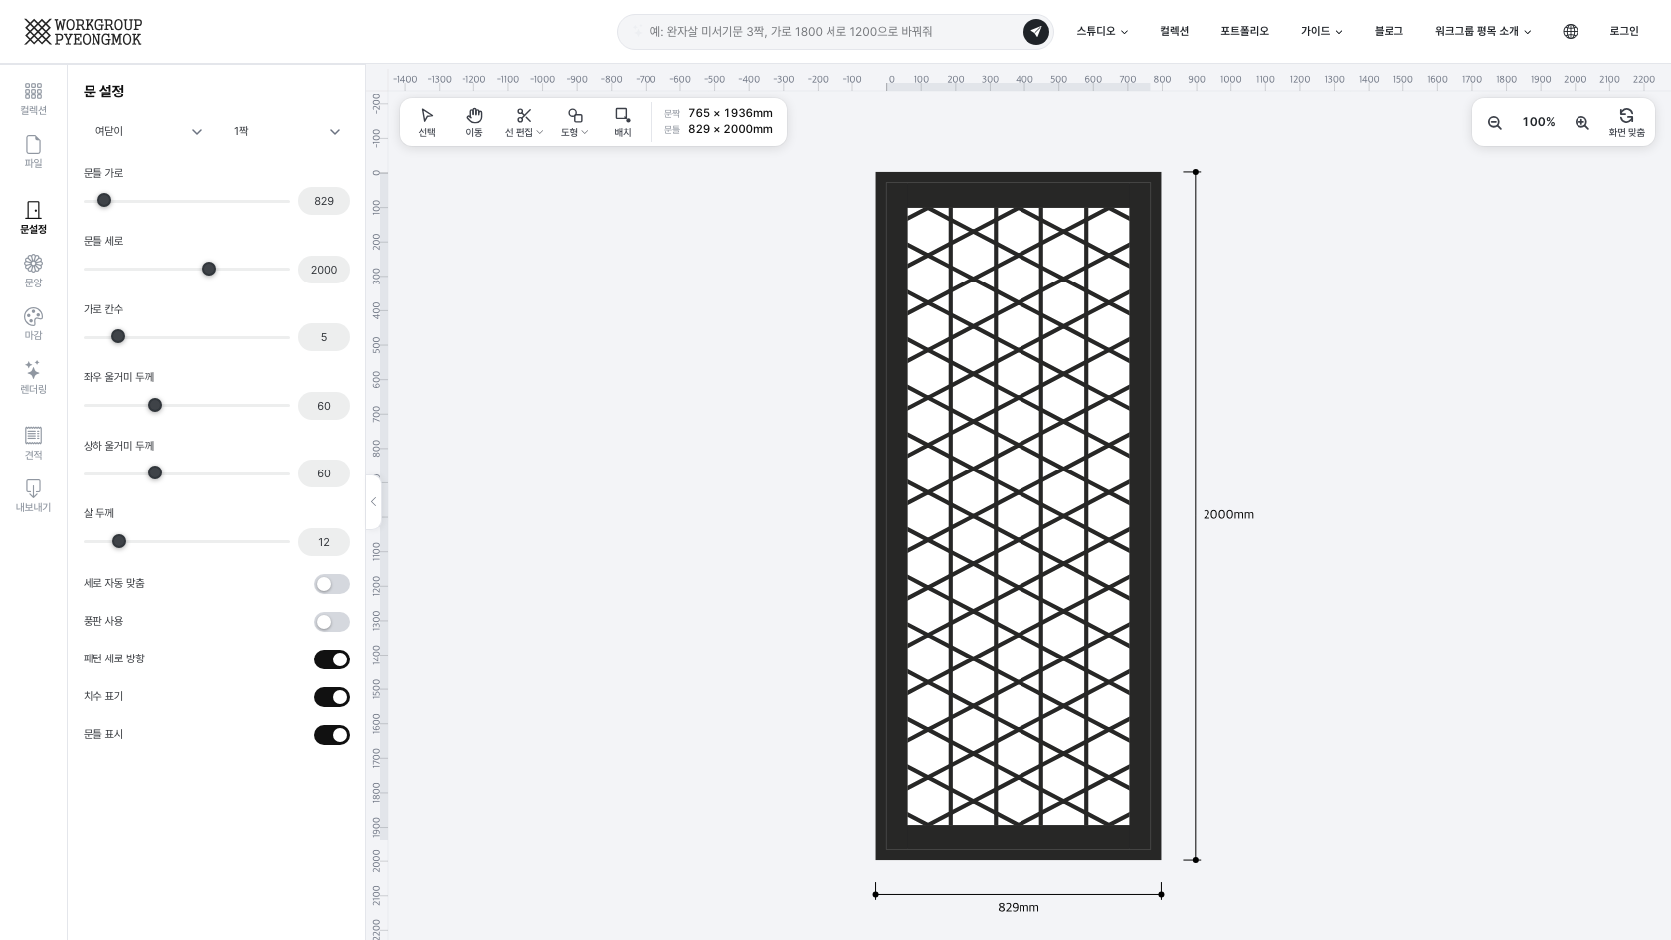Open the 내보내기 export sidebar icon
This screenshot has height=940, width=1671.
33,495
